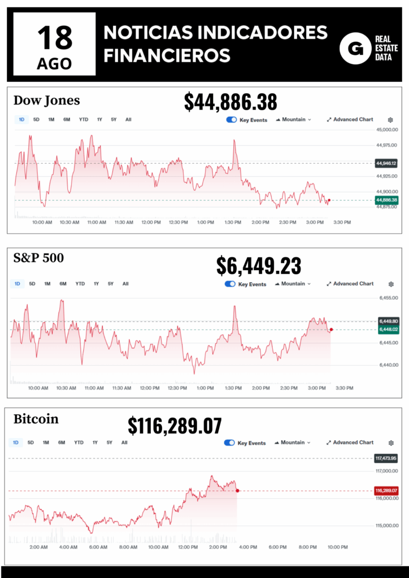Click the Real Estate Data G logo
Screen dimensions: 409x578
(355, 49)
